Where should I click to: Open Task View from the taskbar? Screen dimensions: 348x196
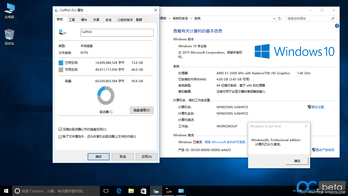tap(106, 191)
